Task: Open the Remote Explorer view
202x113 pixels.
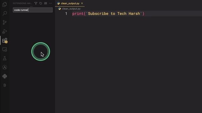Action: pos(5,50)
